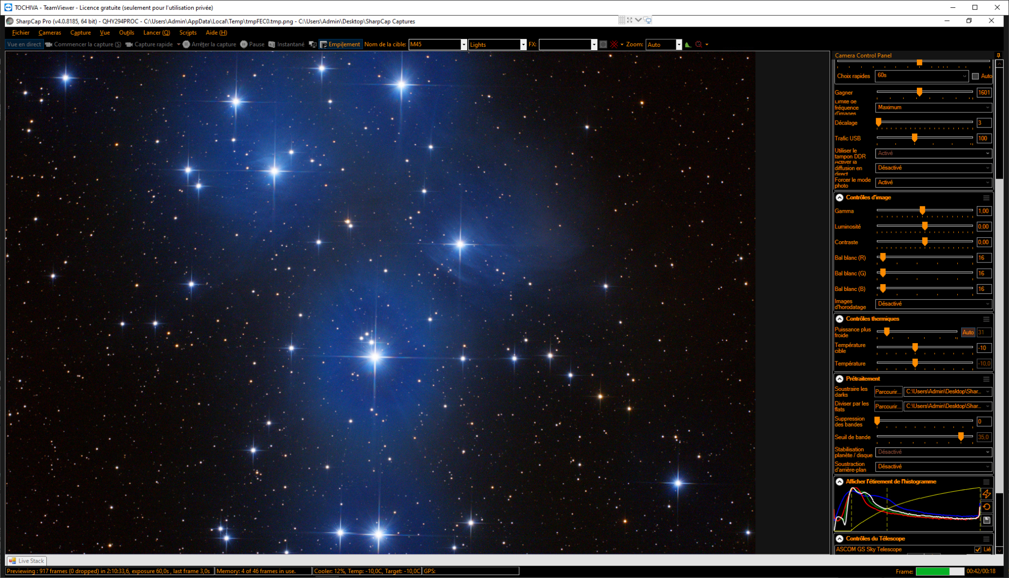Click the histogram stretch save icon

[x=986, y=520]
